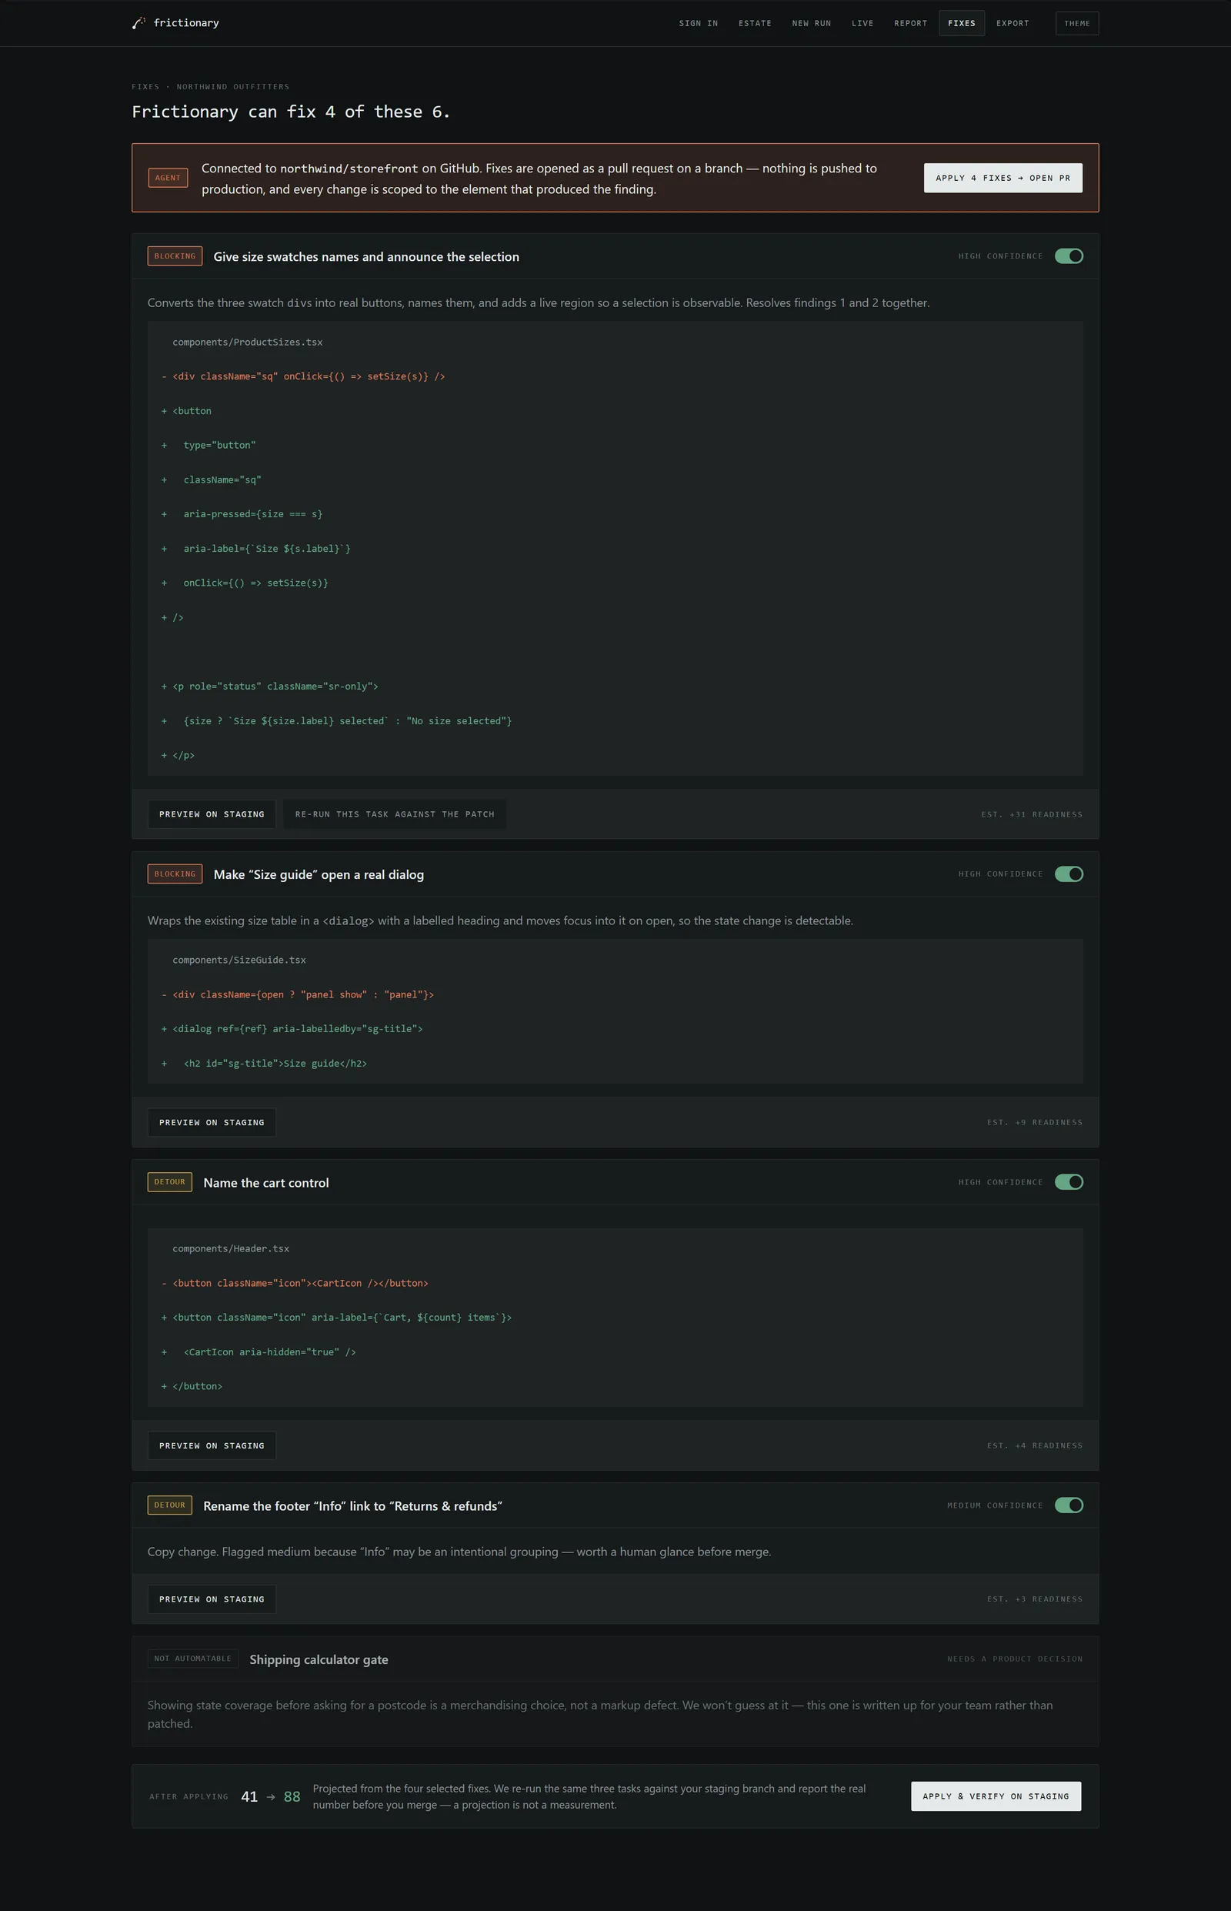The image size is (1231, 1911).
Task: Click the CartIcon aria-hidden diff line
Action: coord(259,1352)
